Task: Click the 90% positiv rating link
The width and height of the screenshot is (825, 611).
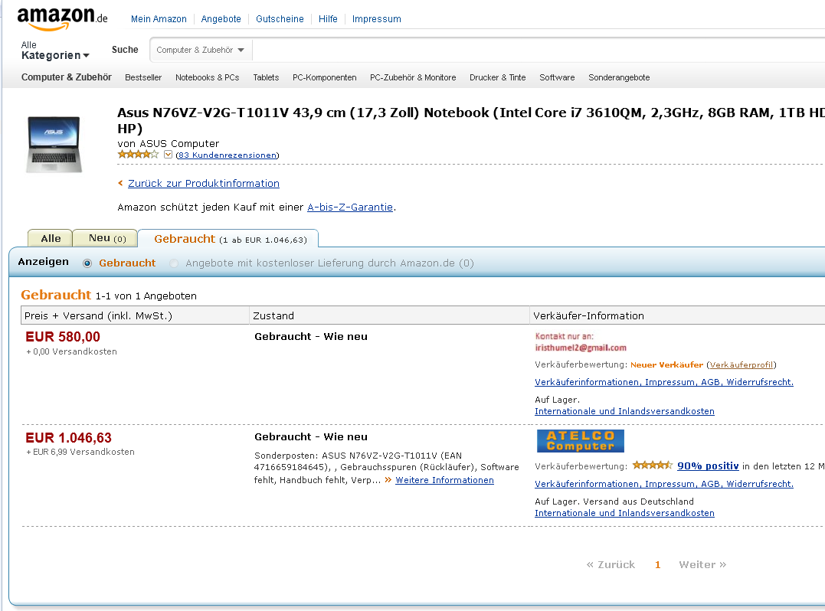Action: [708, 466]
